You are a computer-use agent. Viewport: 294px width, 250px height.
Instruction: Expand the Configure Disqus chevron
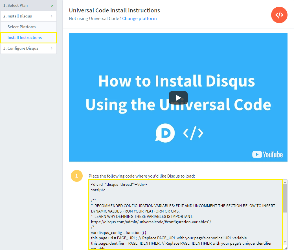tap(52, 48)
